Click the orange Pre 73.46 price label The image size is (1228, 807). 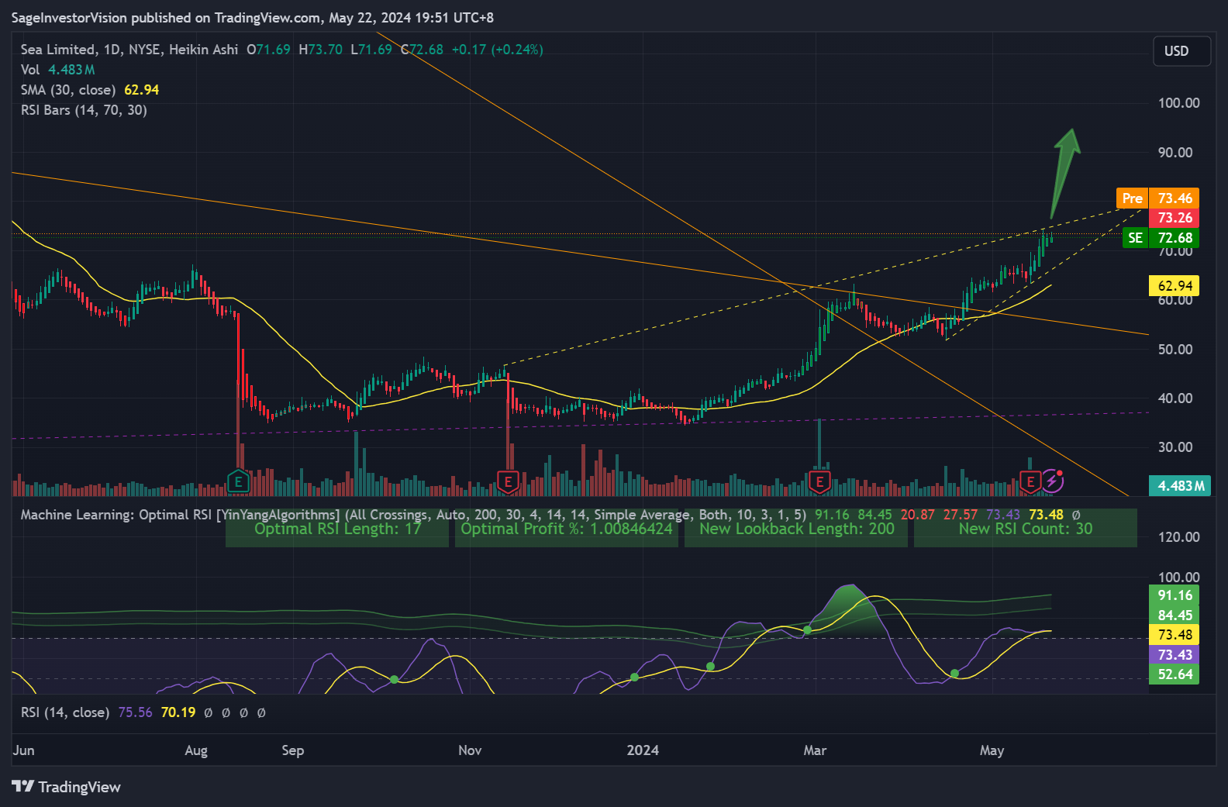pyautogui.click(x=1157, y=198)
